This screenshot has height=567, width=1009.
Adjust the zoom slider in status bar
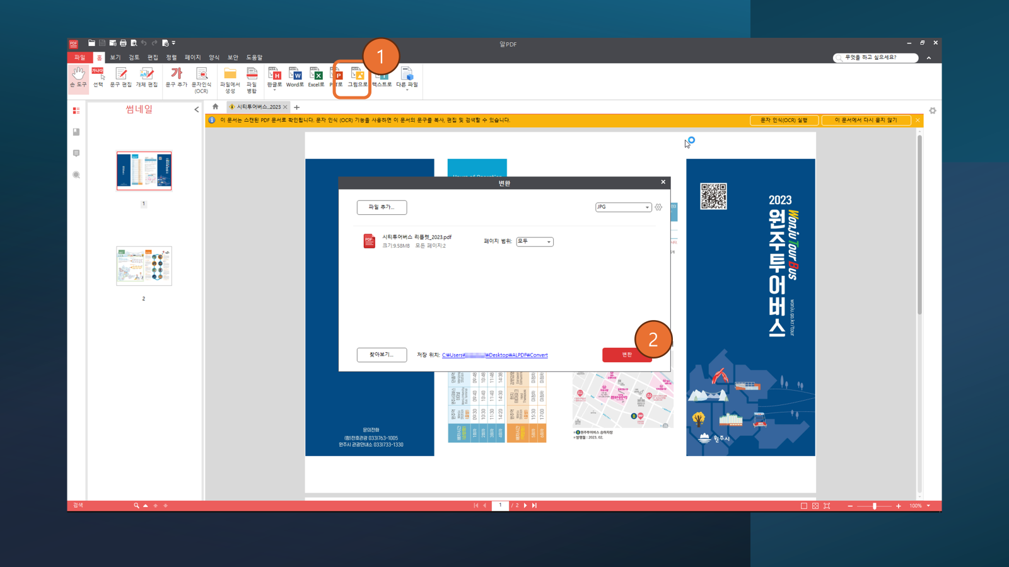point(874,506)
